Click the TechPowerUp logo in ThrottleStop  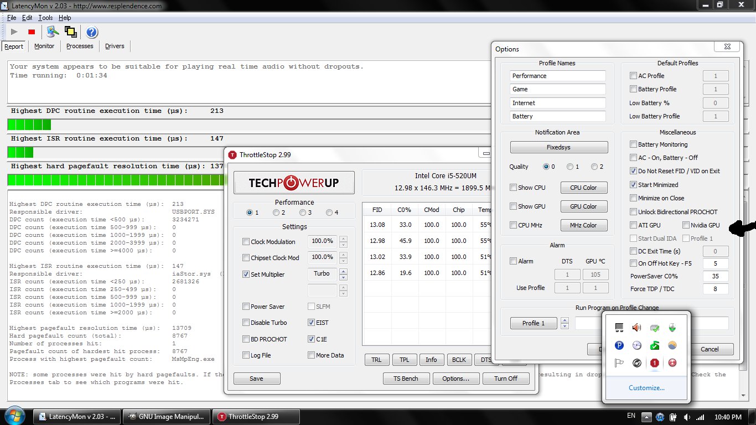click(x=294, y=183)
